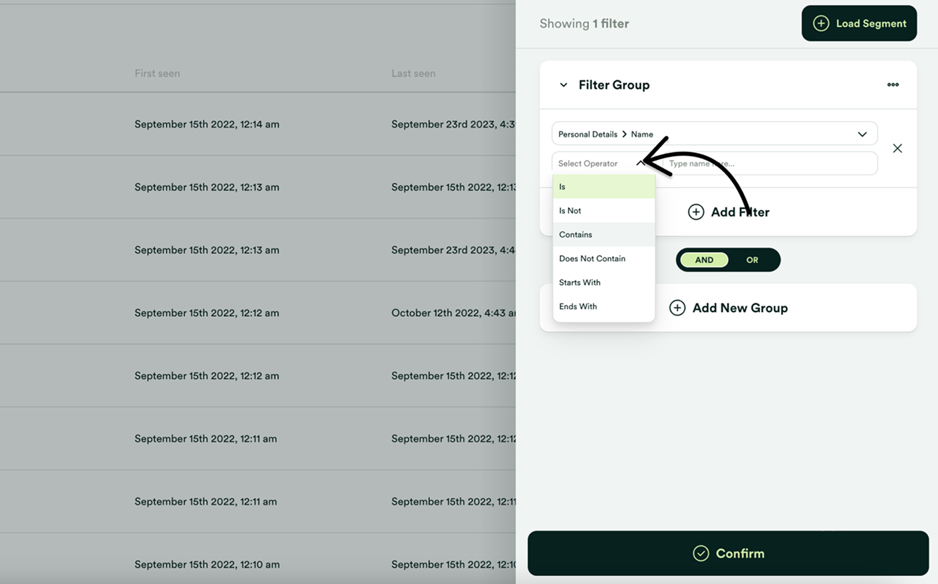Screen dimensions: 938x584
Task: Close the Select Operator dropdown
Action: 641,163
